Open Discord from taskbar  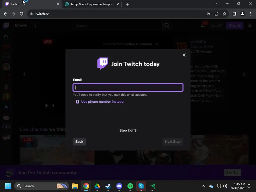point(119,186)
